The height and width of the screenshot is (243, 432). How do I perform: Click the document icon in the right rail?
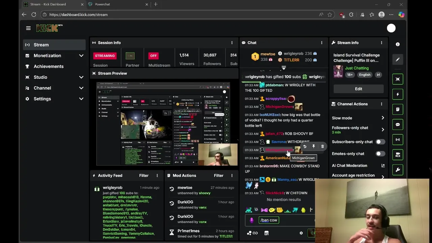(398, 109)
